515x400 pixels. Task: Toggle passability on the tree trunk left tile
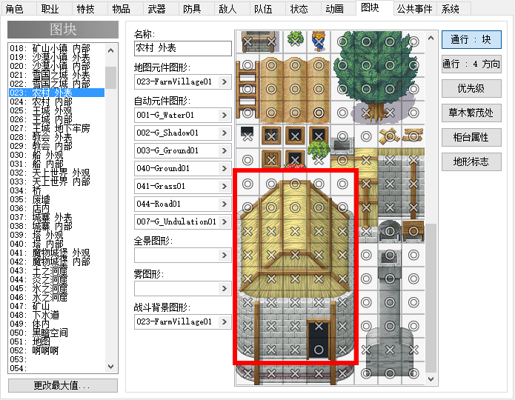(x=366, y=113)
